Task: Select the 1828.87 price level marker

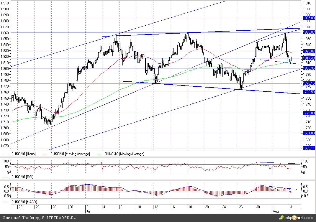Action: coord(309,51)
